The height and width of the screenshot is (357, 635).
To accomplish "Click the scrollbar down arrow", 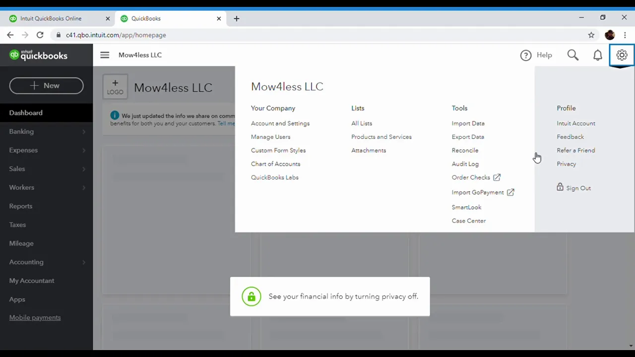I will (631, 346).
